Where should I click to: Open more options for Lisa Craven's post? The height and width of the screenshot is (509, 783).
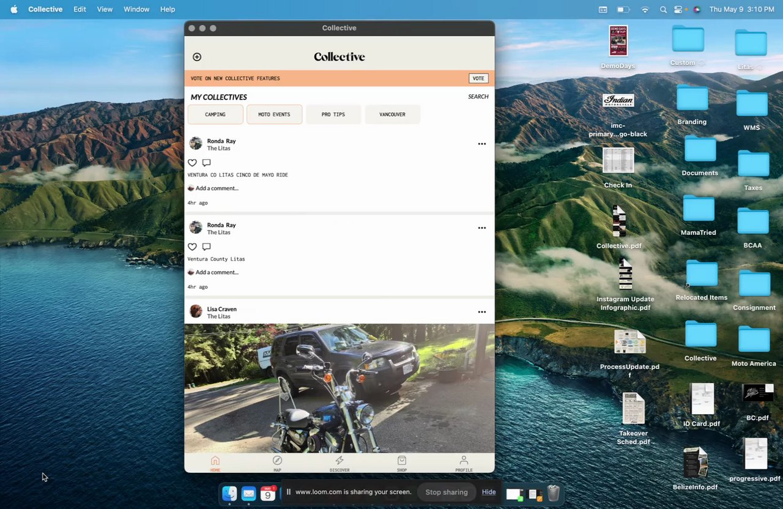(482, 312)
